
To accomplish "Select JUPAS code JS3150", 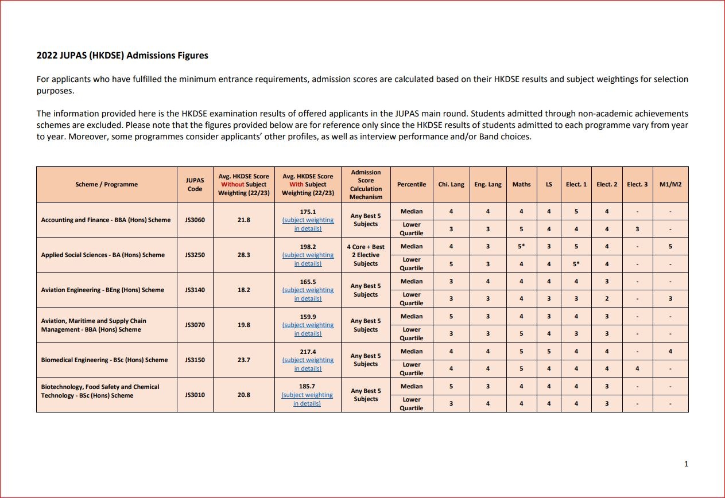I will [195, 360].
